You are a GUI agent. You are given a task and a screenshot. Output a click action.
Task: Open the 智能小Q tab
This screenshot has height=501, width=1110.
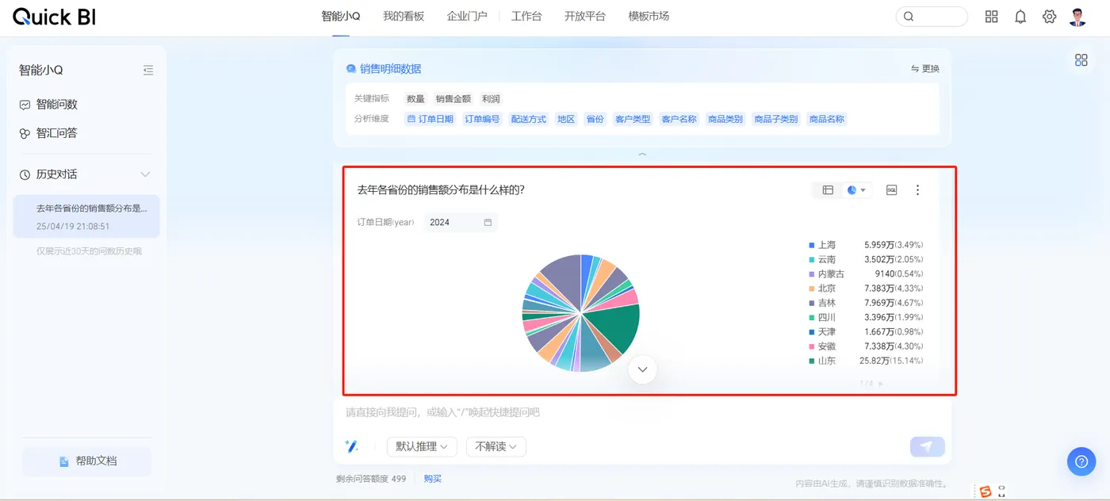click(341, 16)
